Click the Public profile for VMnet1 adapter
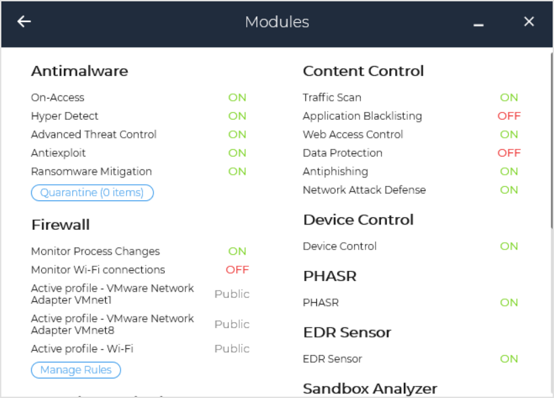554x398 pixels. click(x=232, y=294)
